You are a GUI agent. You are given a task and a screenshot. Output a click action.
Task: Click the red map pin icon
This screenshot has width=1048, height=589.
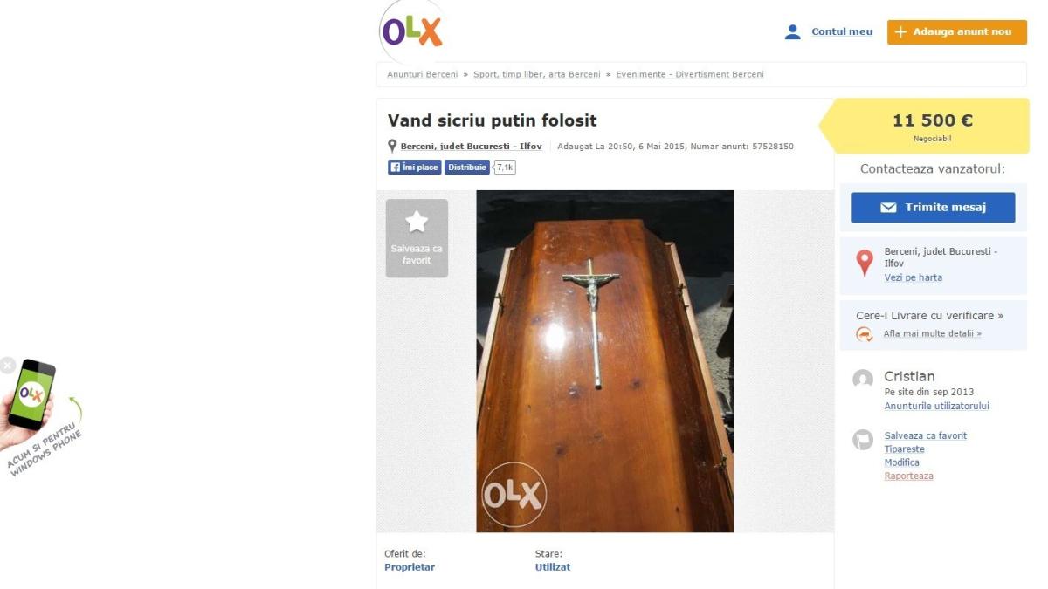tap(865, 264)
